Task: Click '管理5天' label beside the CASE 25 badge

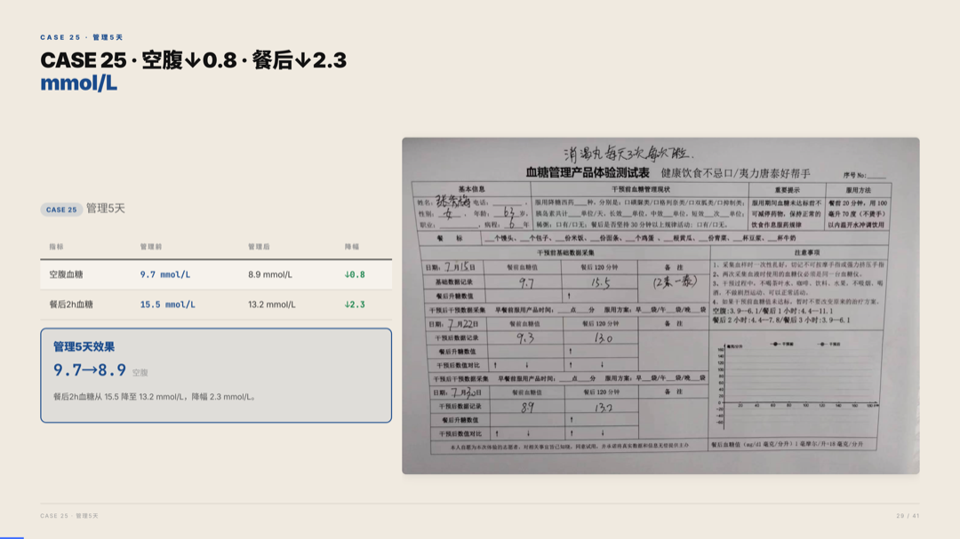Action: [105, 209]
